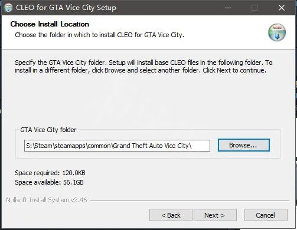Click the installer icon in title bar

point(8,8)
